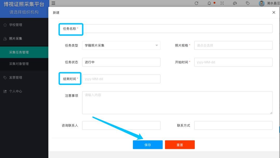The width and height of the screenshot is (280, 158).
Task: Open user avatar menu
Action: (x=262, y=3)
